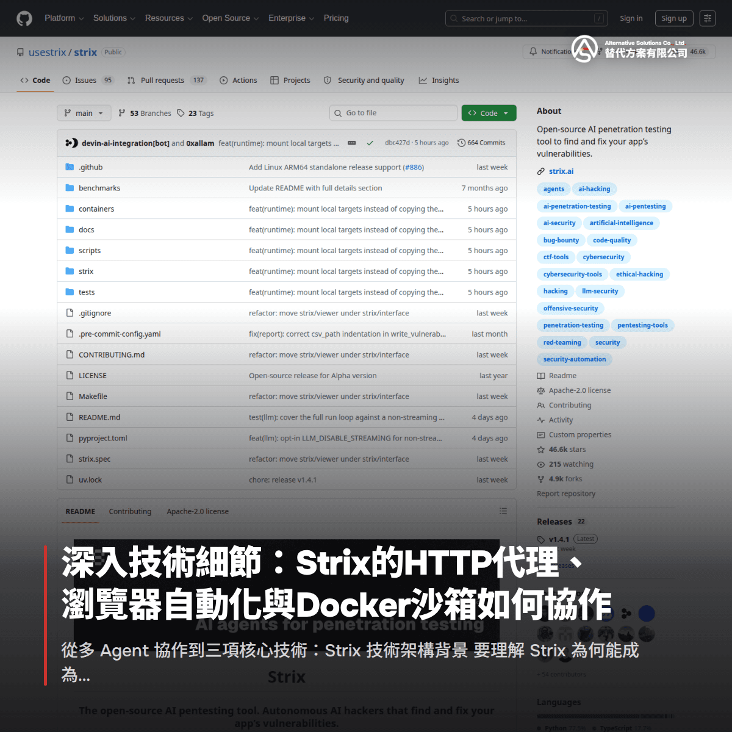Focus the Search or jump to field
This screenshot has width=732, height=732.
pos(526,19)
